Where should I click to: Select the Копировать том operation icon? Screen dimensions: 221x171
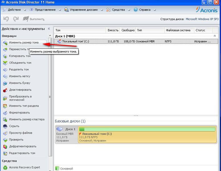tap(5, 56)
